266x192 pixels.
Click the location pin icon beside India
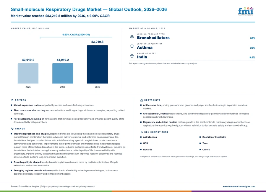click(132, 56)
